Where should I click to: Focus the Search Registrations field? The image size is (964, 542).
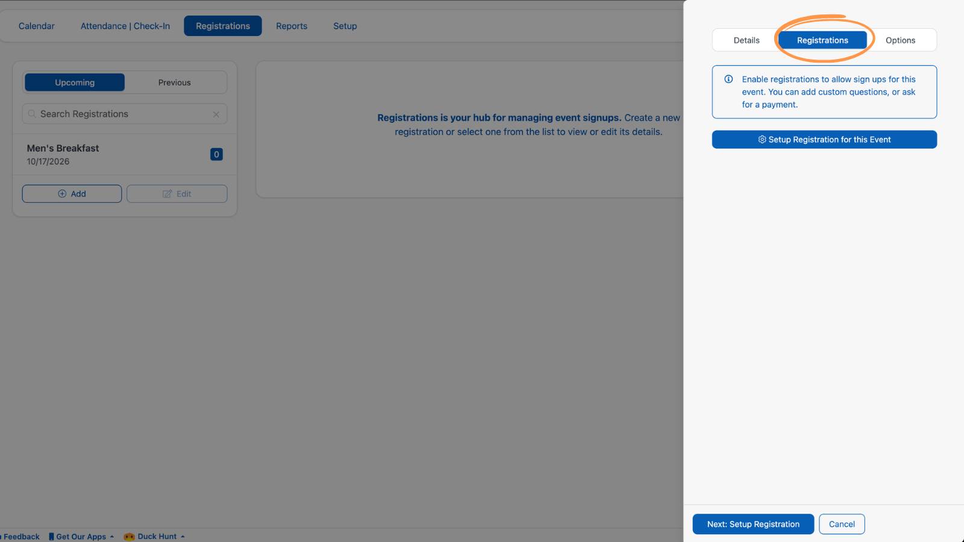pos(125,114)
